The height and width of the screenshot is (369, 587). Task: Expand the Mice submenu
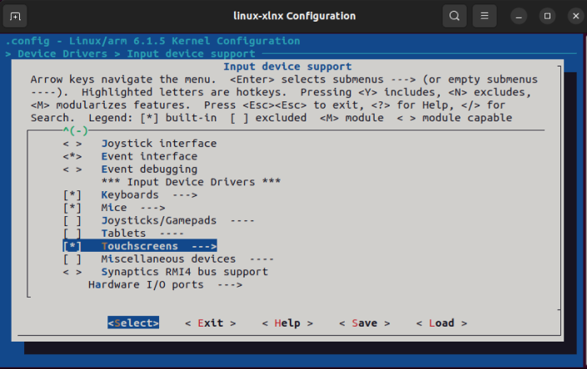click(x=133, y=208)
